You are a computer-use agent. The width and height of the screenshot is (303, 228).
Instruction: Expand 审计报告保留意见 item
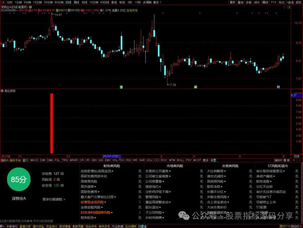[x=270, y=171]
